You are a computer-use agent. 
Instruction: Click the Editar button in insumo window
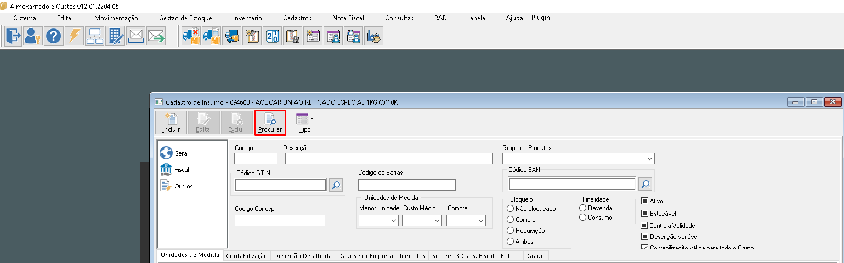pos(204,123)
